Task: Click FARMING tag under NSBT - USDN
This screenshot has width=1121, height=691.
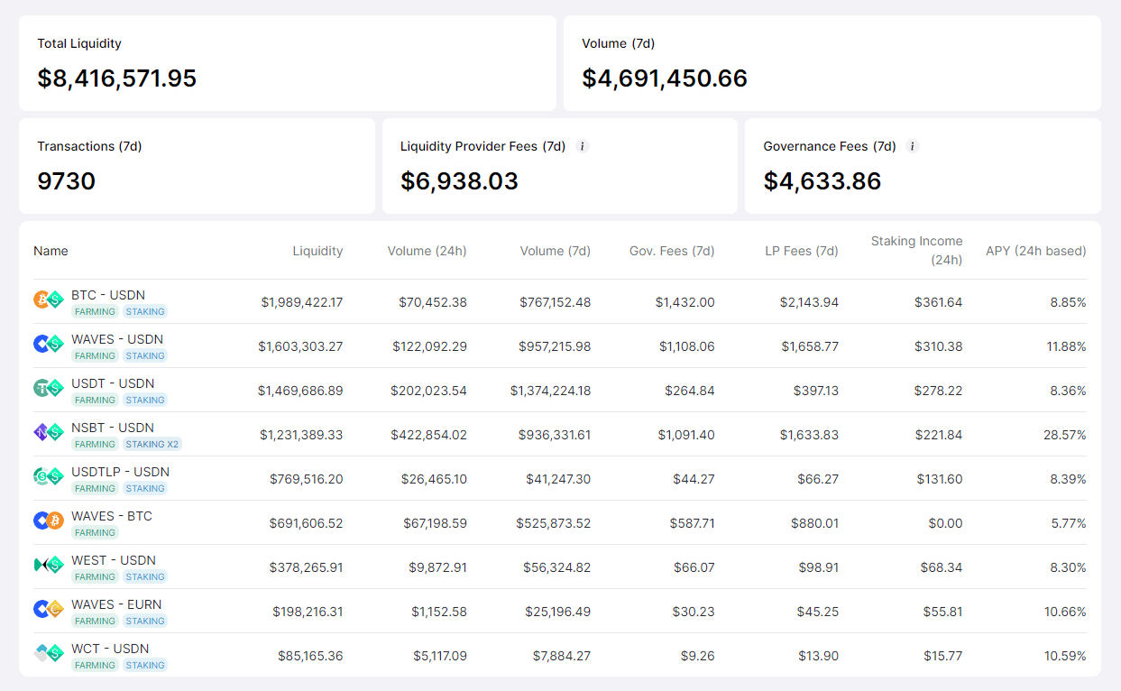Action: pos(95,444)
